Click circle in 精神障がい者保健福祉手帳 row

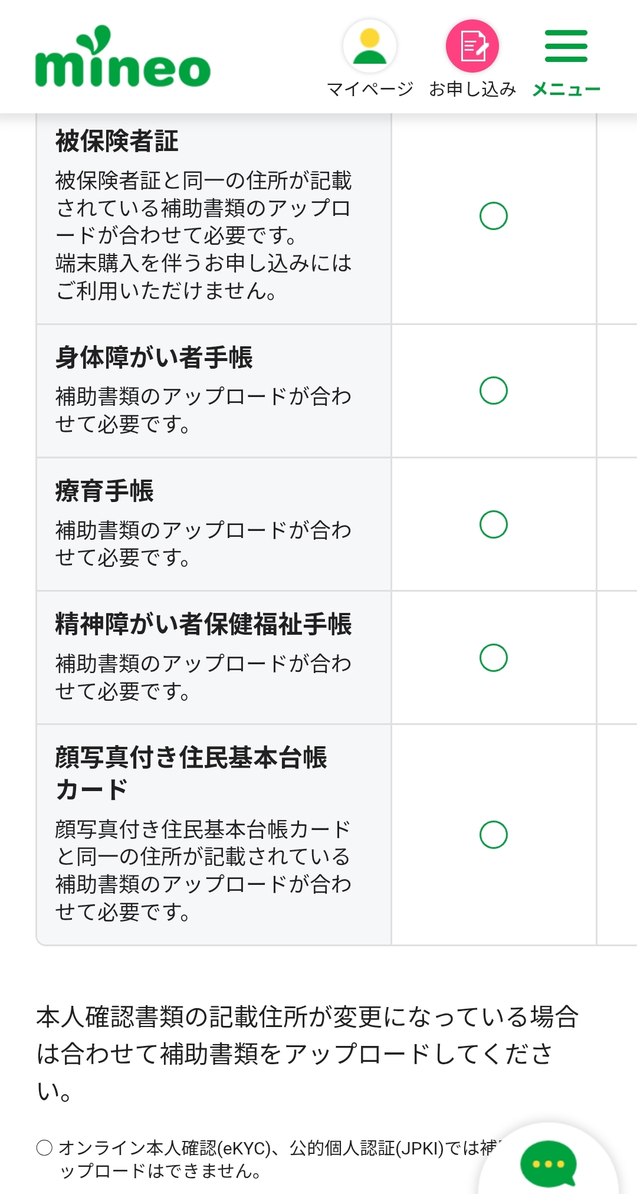pyautogui.click(x=494, y=658)
